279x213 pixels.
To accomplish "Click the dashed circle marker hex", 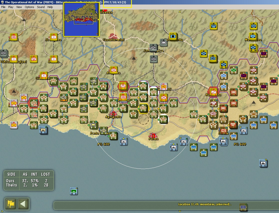I will coord(143,119).
